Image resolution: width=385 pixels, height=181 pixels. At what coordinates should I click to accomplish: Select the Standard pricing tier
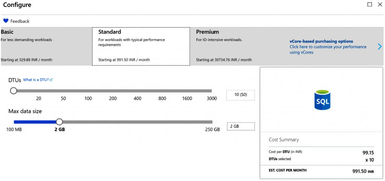pos(141,46)
